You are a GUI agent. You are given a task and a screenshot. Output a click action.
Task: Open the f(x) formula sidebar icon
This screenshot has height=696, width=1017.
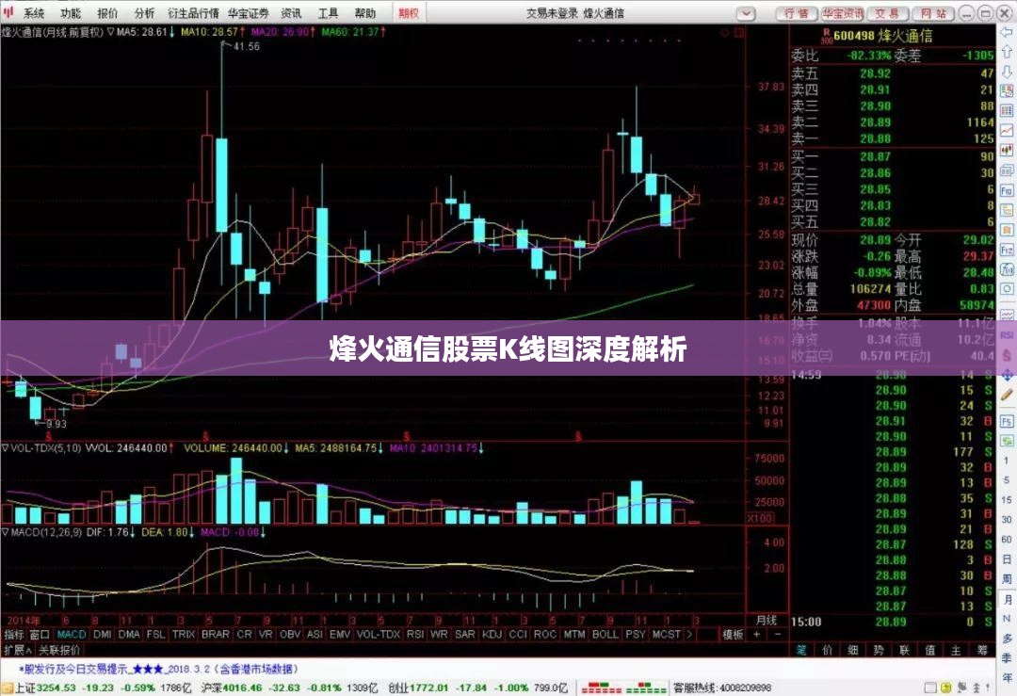pos(1007,269)
